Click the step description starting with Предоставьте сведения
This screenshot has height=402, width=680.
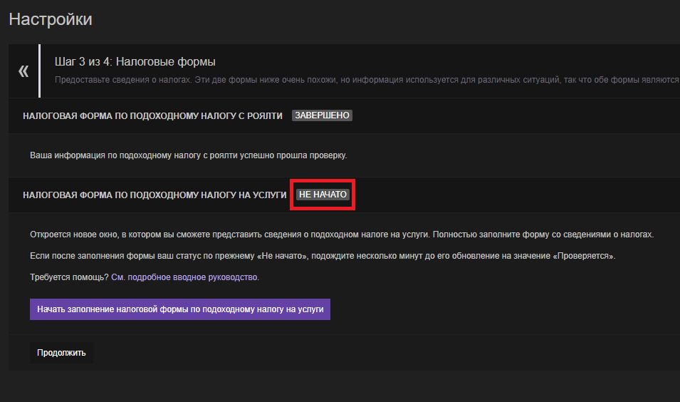pyautogui.click(x=356, y=80)
